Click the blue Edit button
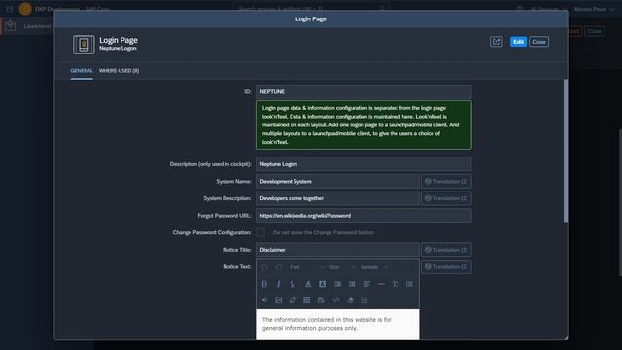Image resolution: width=622 pixels, height=350 pixels. [x=518, y=42]
